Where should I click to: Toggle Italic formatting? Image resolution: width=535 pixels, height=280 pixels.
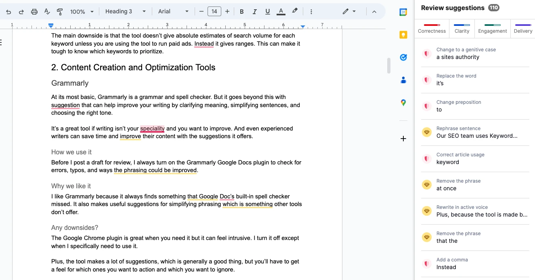254,12
